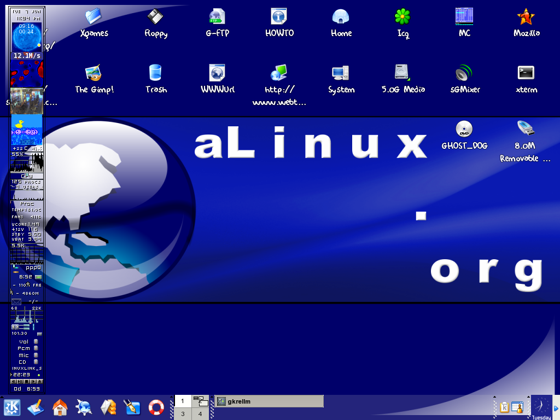Open the Xgames folder icon
Image resolution: width=560 pixels, height=420 pixels.
(x=94, y=17)
